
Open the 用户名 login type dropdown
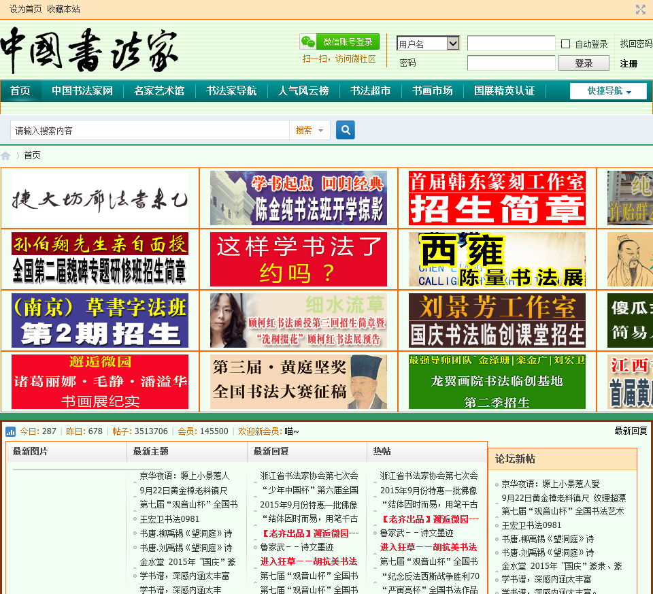pyautogui.click(x=428, y=43)
